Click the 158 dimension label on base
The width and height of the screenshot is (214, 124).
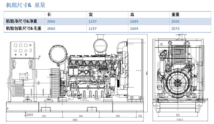(x=140, y=116)
